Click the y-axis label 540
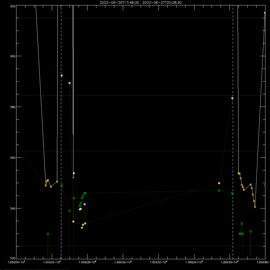 tap(13, 208)
